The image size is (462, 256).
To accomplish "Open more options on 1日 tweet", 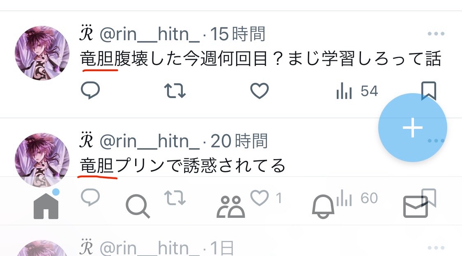I will click(436, 248).
